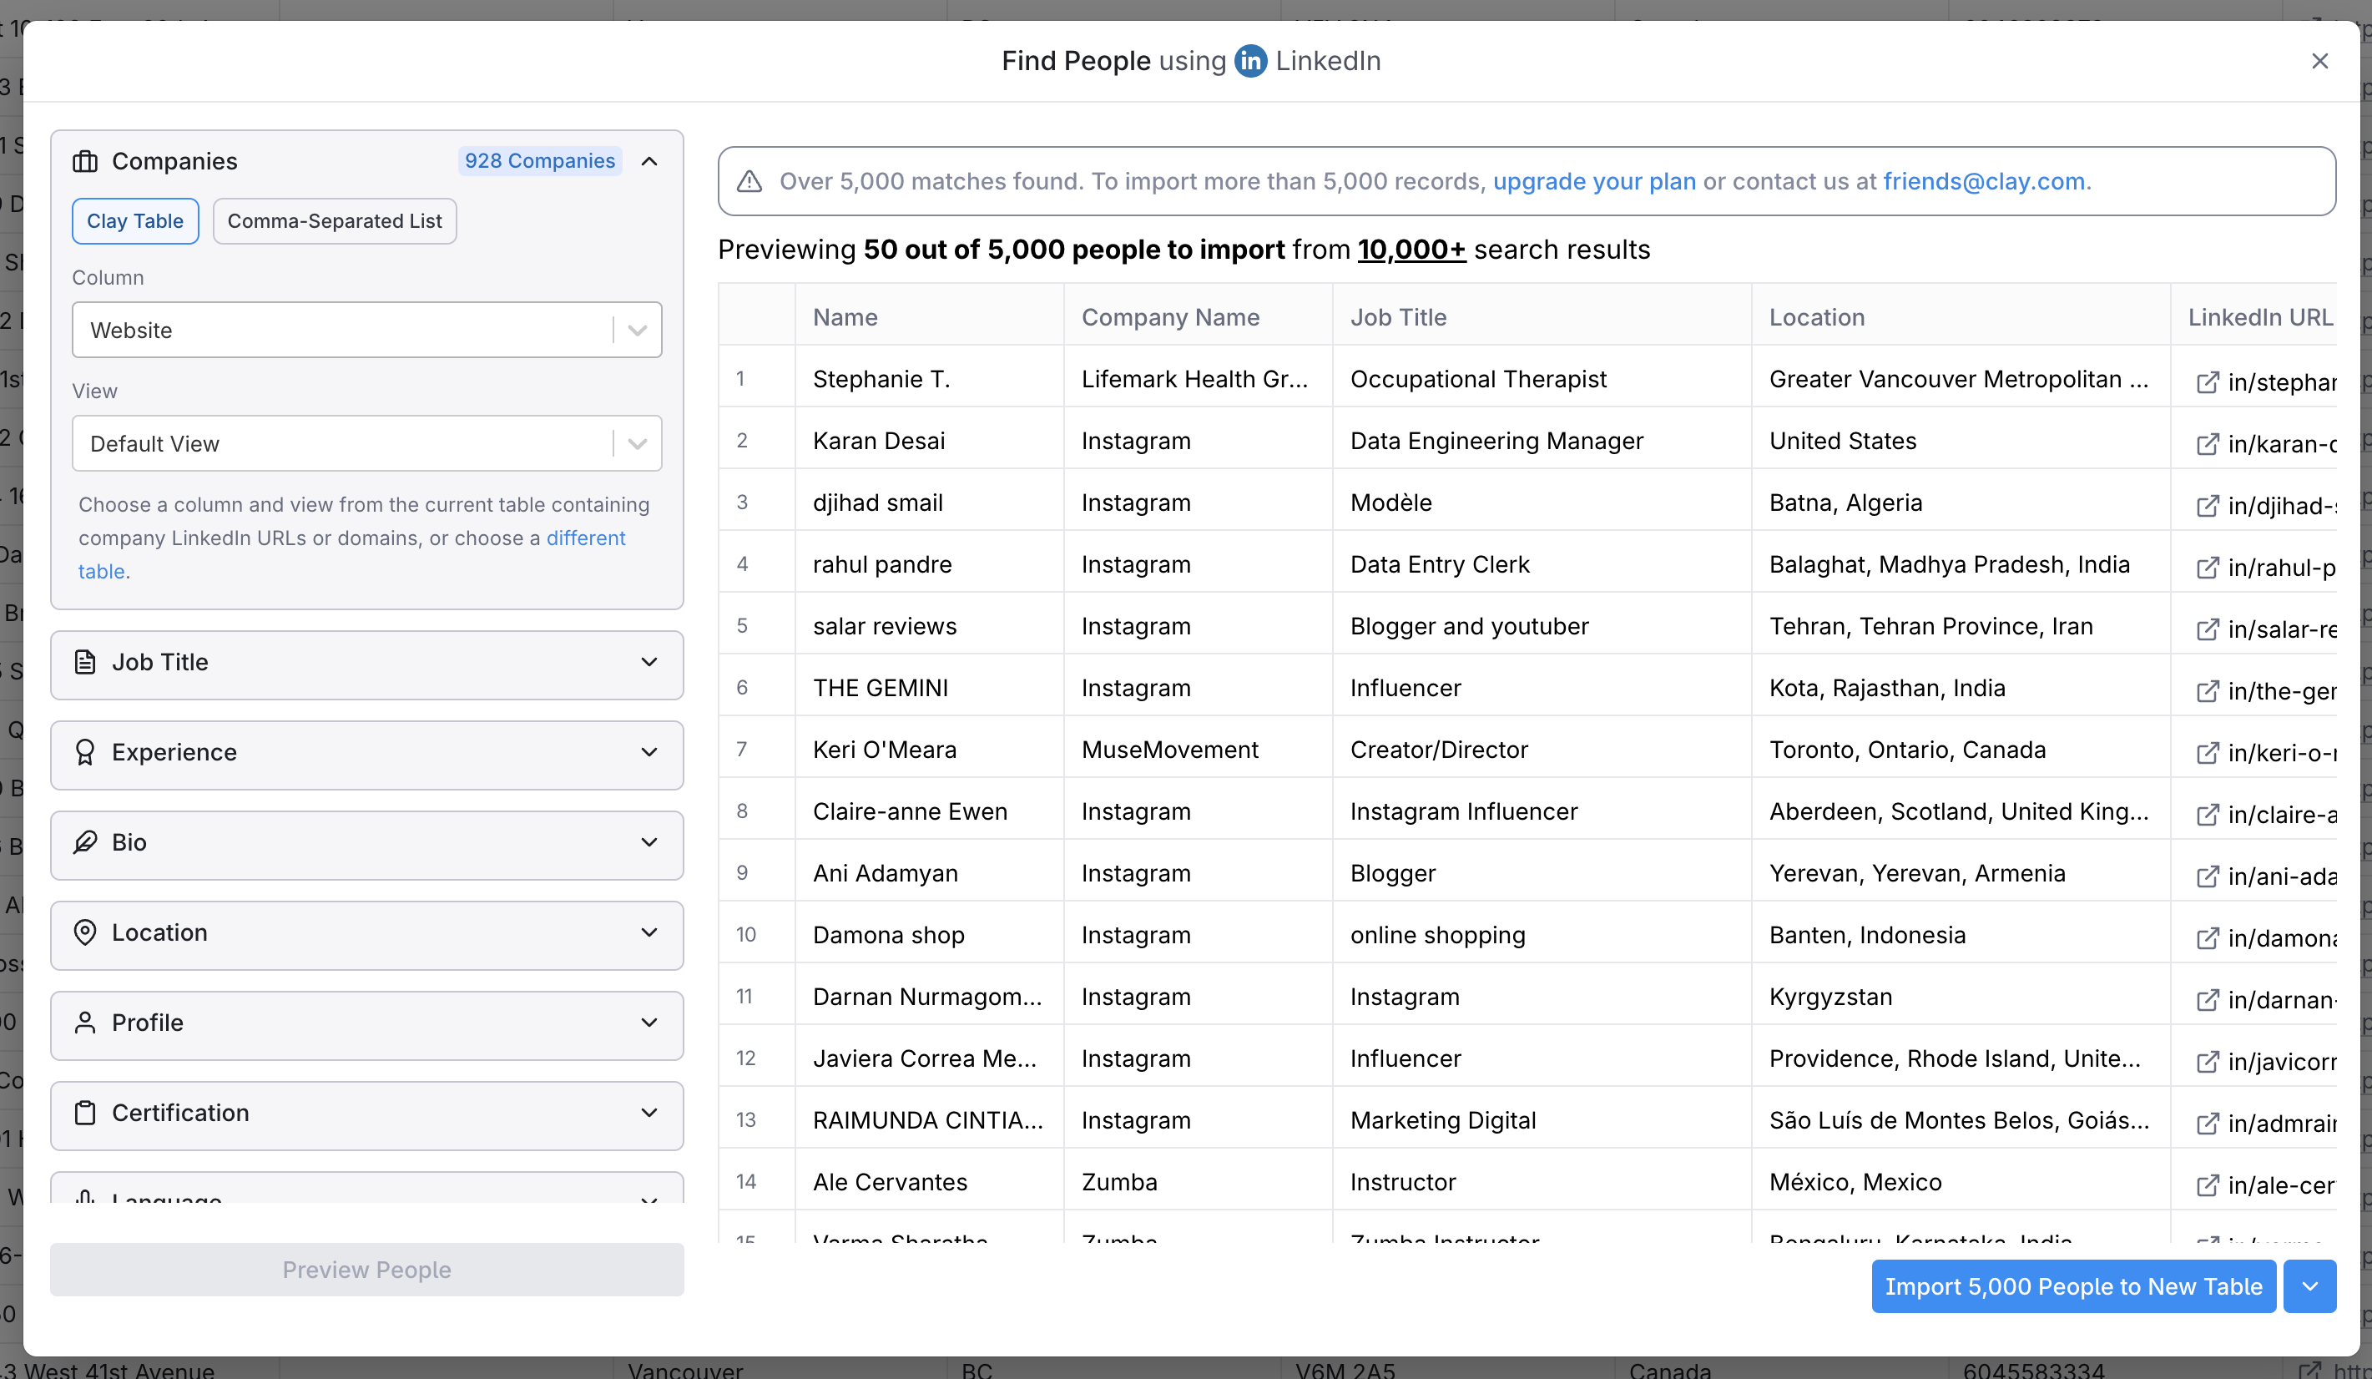Click the LinkedIn logo in header
Screen dimensions: 2372x1379
tap(1250, 61)
